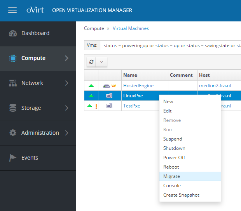The image size is (241, 211).
Task: Select Shutdown from the context menu
Action: [x=174, y=148]
